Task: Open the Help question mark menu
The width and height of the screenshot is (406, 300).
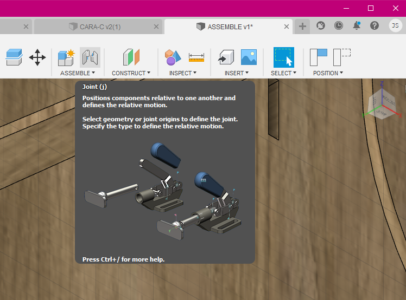Action: pos(375,25)
